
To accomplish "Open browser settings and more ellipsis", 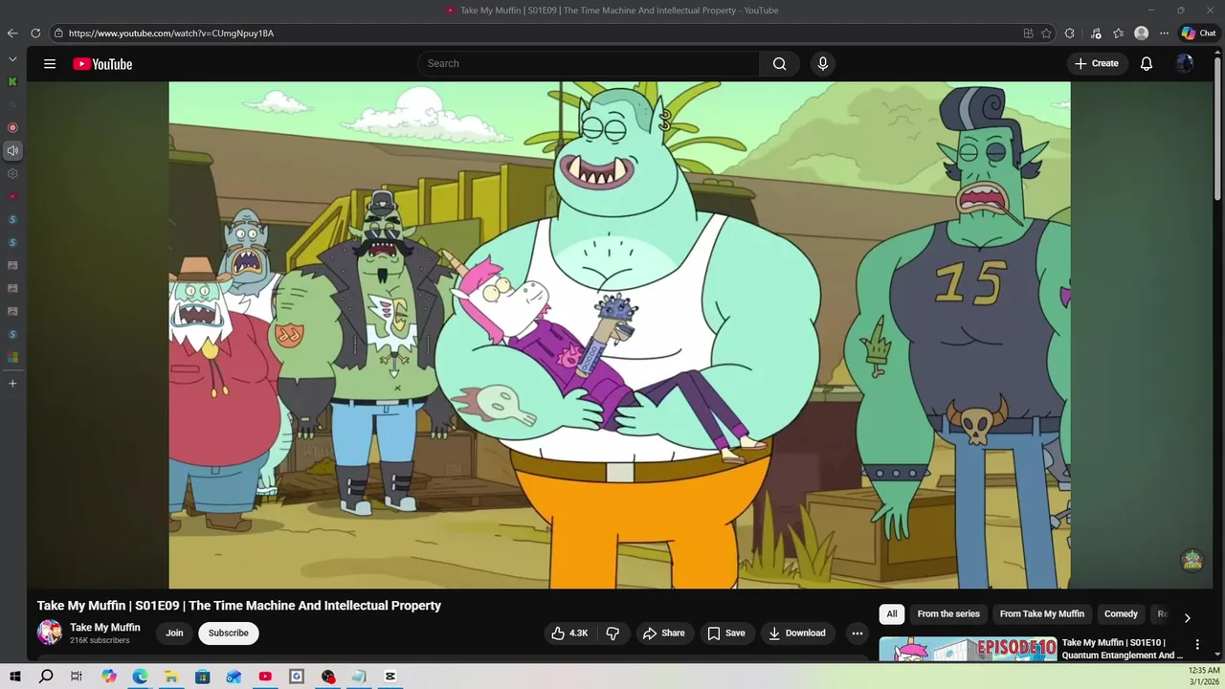I will 1164,33.
